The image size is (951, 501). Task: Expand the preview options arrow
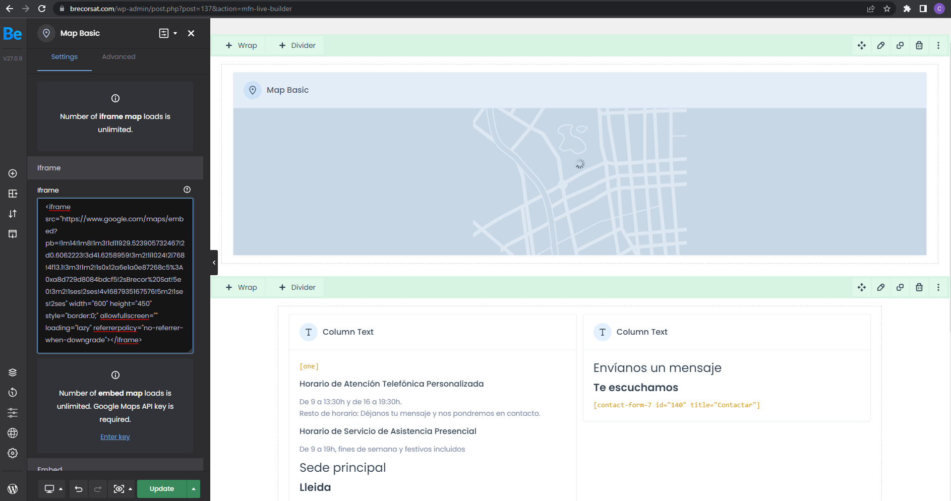tap(131, 489)
